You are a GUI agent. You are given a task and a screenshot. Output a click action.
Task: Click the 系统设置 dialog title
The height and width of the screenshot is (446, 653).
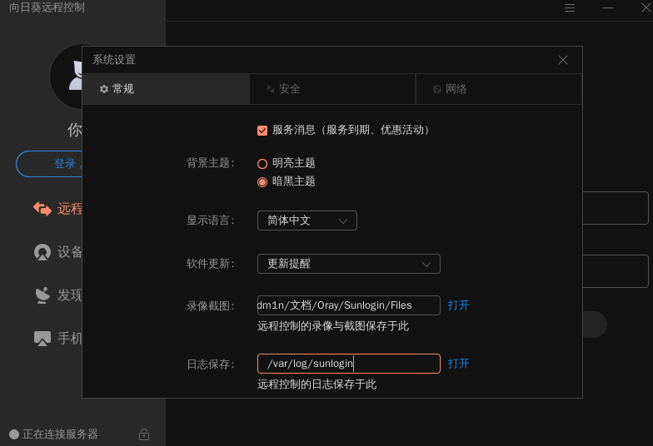pyautogui.click(x=114, y=60)
